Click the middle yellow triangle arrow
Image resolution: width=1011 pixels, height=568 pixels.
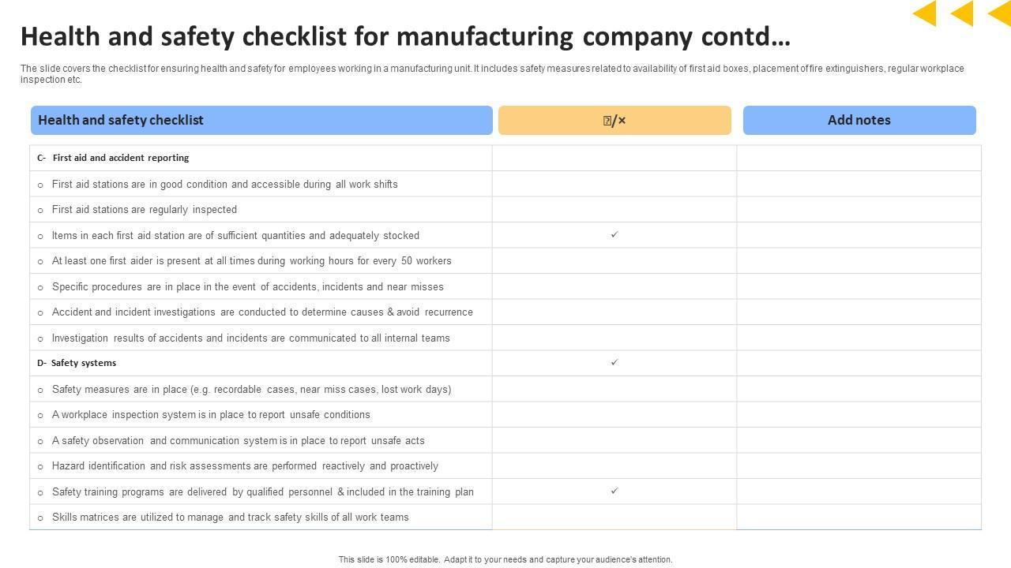click(x=964, y=13)
